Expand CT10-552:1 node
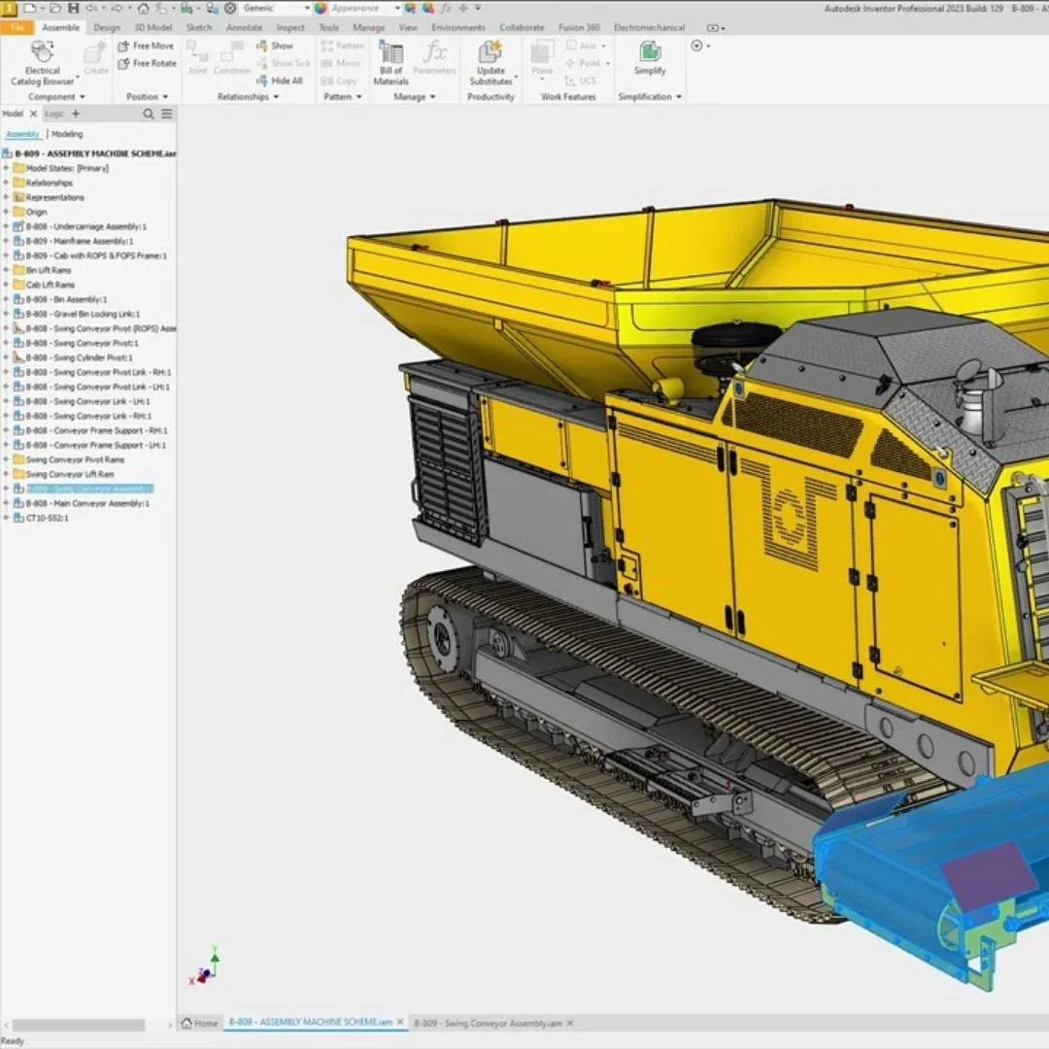This screenshot has height=1049, width=1049. [x=6, y=518]
